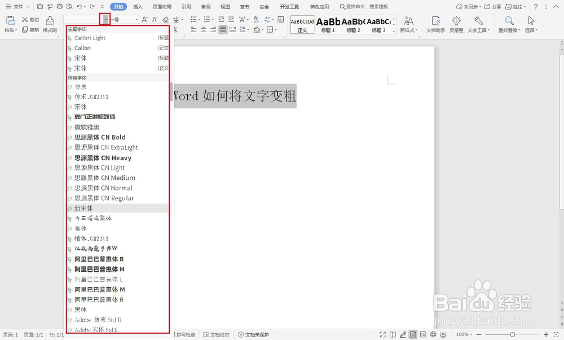Click the Cut (剪切) scissors button
This screenshot has height=340, width=564.
[x=30, y=19]
